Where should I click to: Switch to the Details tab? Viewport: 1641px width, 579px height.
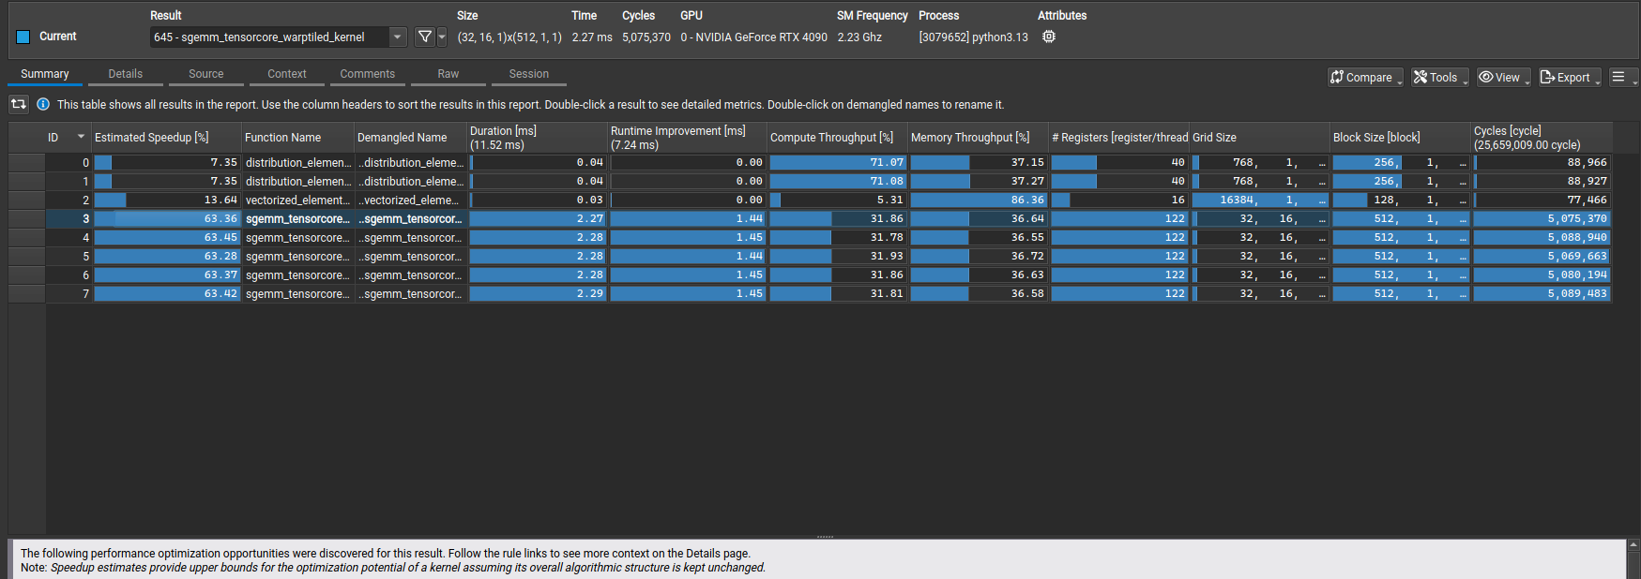pos(125,74)
